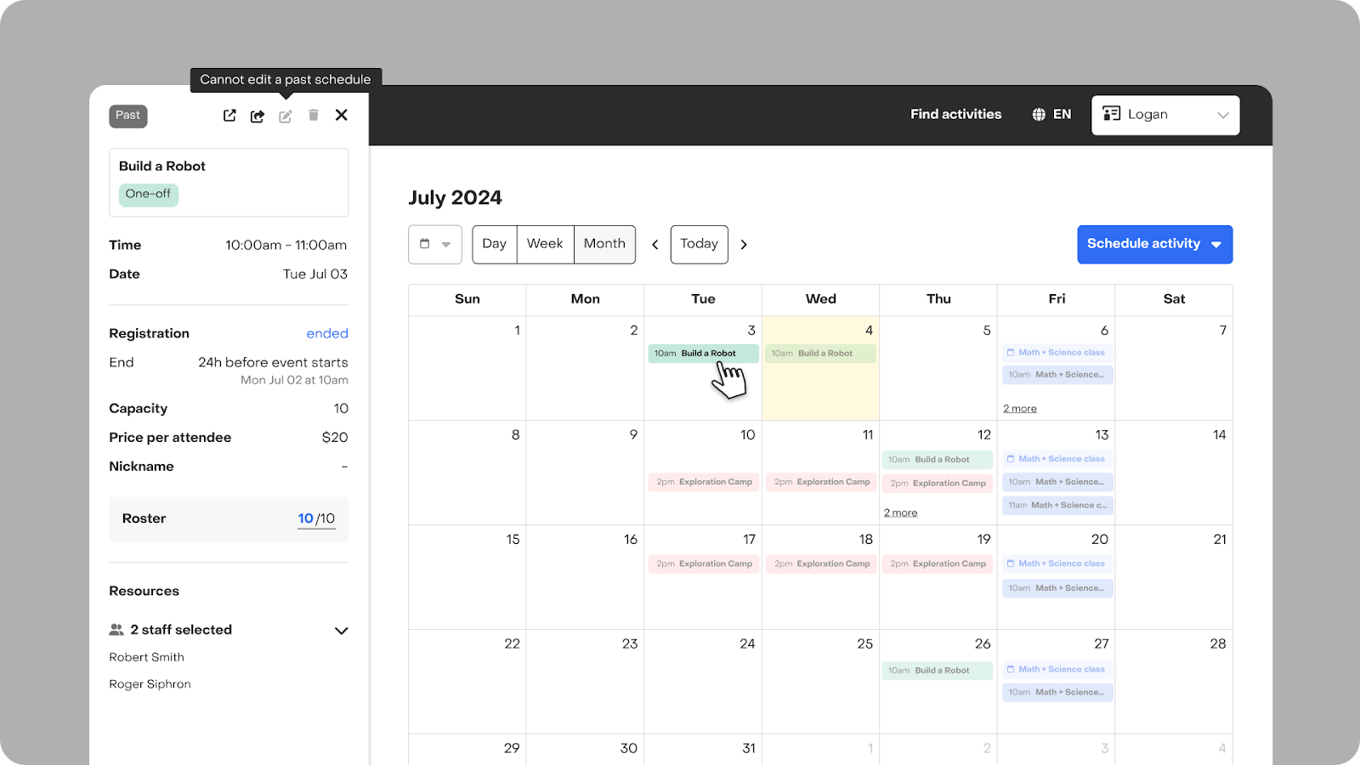The width and height of the screenshot is (1360, 765).
Task: Close the schedule details panel
Action: coord(342,115)
